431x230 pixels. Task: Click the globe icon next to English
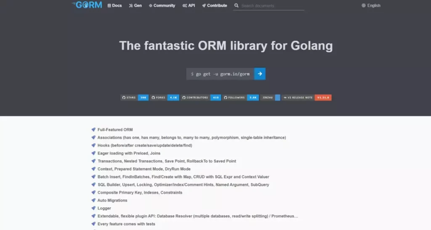coord(364,5)
